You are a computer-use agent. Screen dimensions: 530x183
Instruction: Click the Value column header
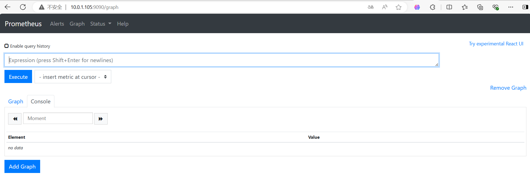click(x=314, y=137)
